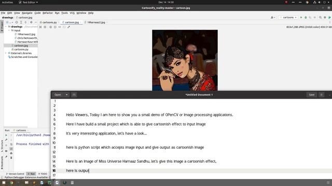Open the Text Editor hamburger menu
Screen dimensions: 332x186
point(322,95)
